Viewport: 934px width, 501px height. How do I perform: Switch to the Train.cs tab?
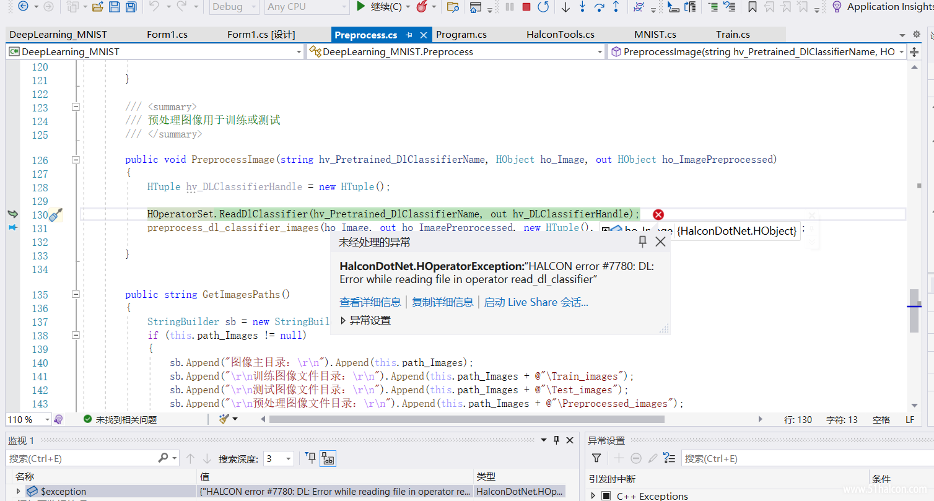[x=733, y=35]
